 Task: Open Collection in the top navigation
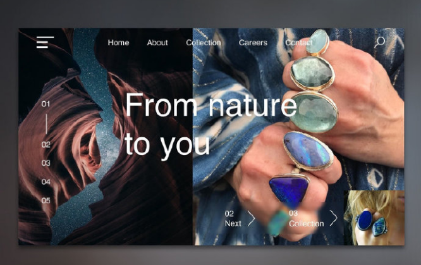(x=204, y=43)
